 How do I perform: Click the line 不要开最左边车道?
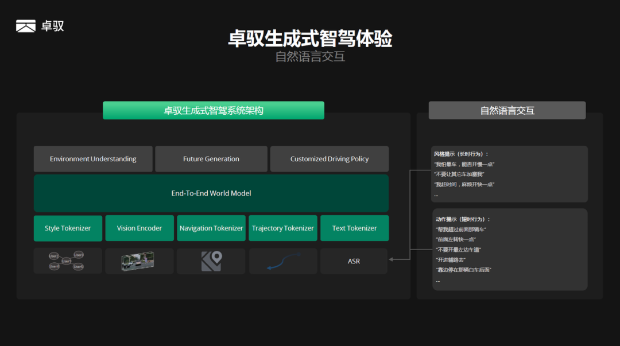click(x=458, y=250)
